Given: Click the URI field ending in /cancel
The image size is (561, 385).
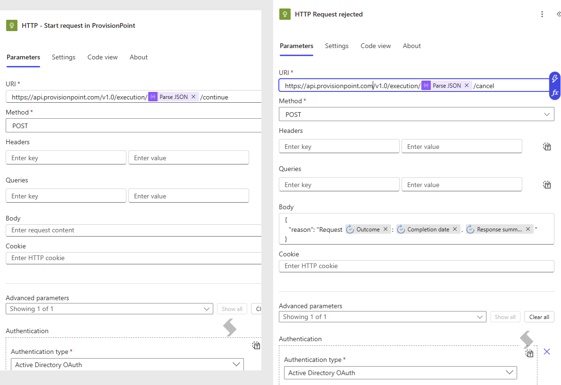Looking at the screenshot, I should pos(414,85).
